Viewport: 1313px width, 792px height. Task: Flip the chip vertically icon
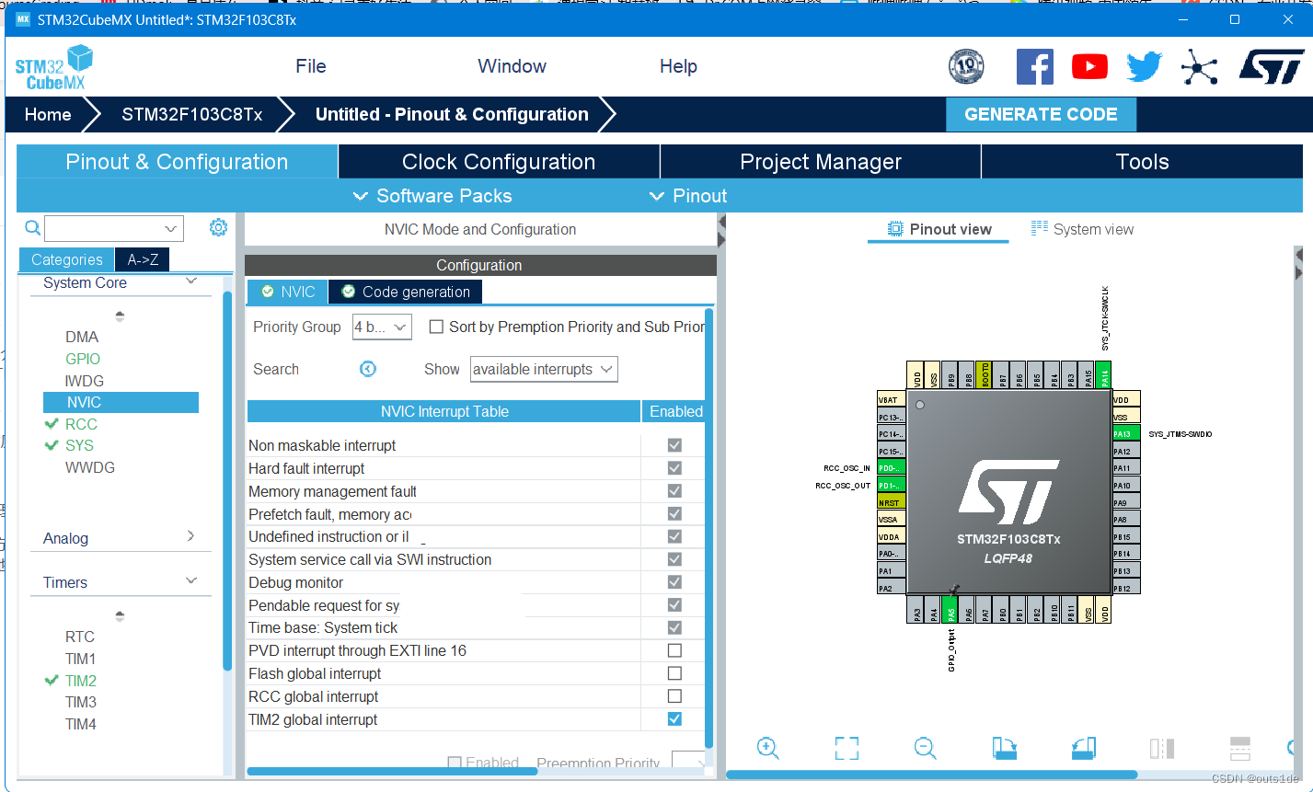point(1240,748)
